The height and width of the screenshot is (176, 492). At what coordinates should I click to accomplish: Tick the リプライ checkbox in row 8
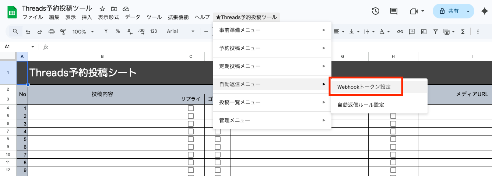click(191, 162)
